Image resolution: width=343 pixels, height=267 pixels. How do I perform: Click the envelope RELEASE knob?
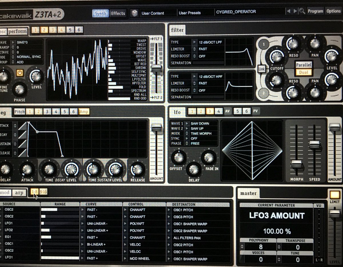pyautogui.click(x=138, y=170)
